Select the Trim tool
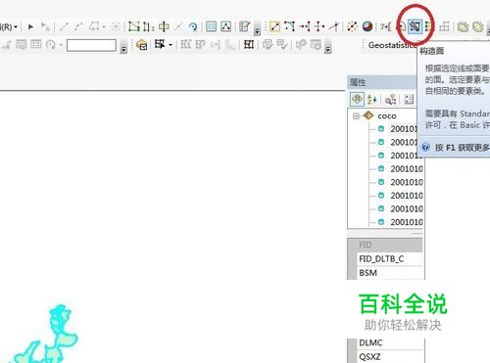The height and width of the screenshot is (363, 490). [319, 26]
